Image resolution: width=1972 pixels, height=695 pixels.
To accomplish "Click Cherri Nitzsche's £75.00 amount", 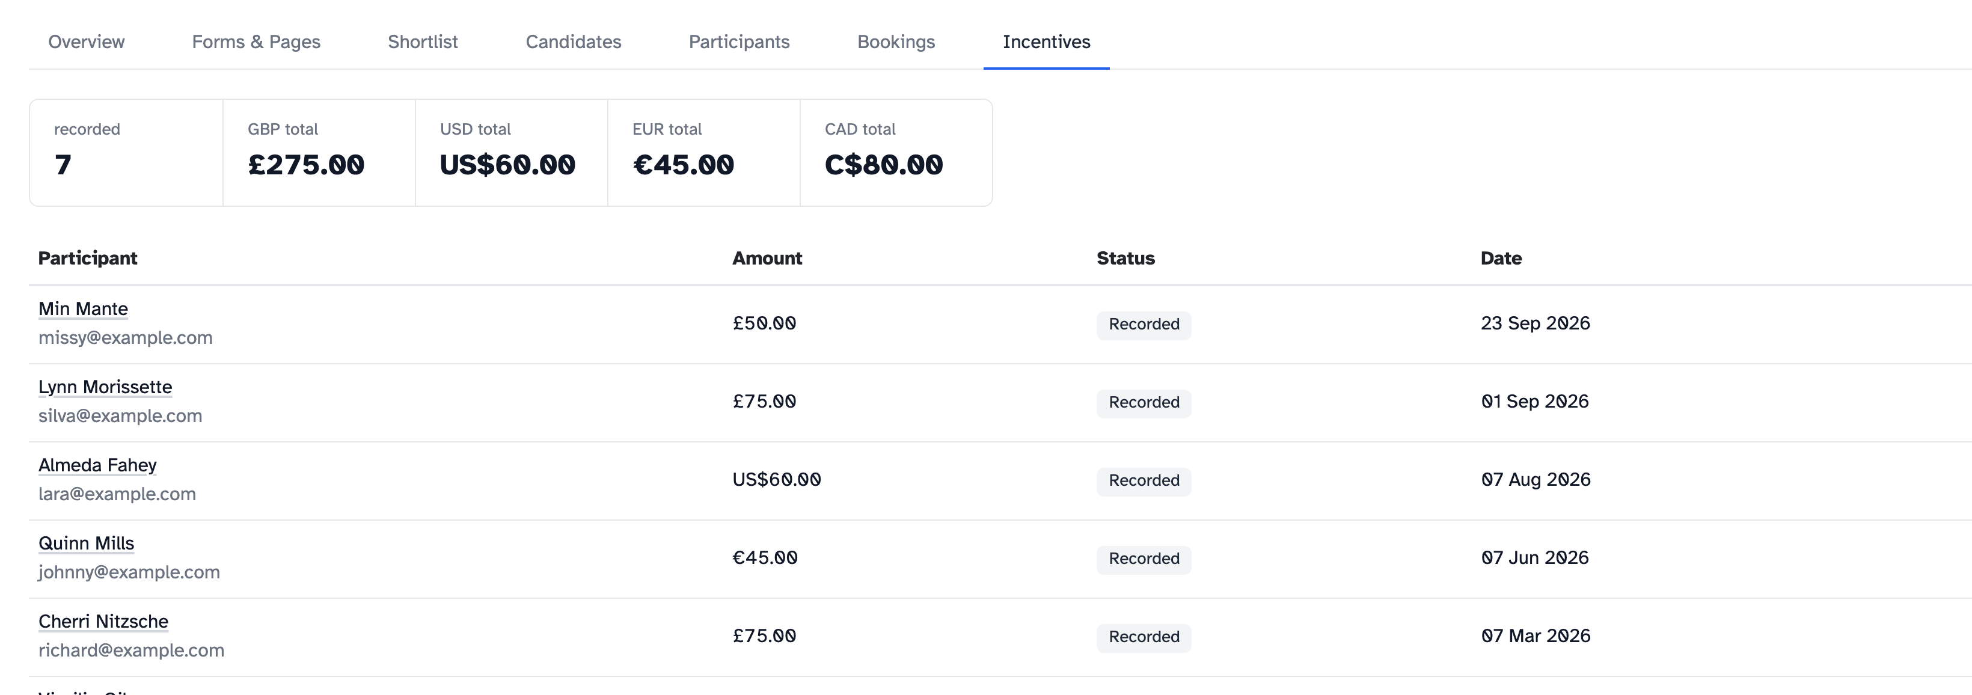I will point(764,635).
